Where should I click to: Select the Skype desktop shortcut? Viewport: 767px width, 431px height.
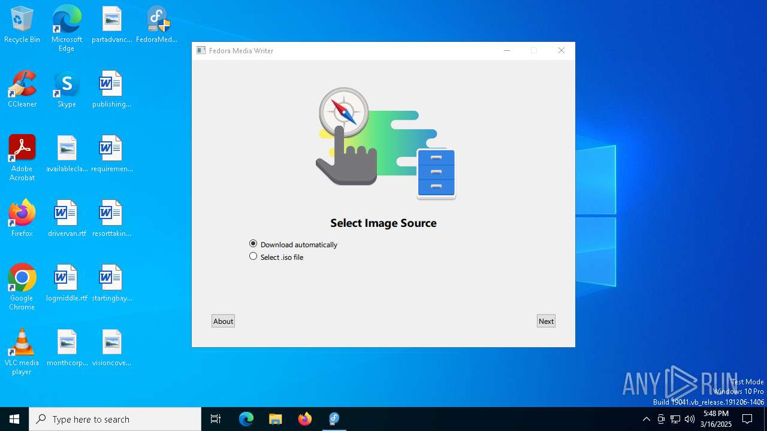(x=67, y=90)
